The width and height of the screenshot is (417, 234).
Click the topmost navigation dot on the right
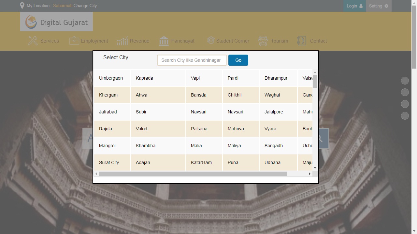(x=405, y=80)
